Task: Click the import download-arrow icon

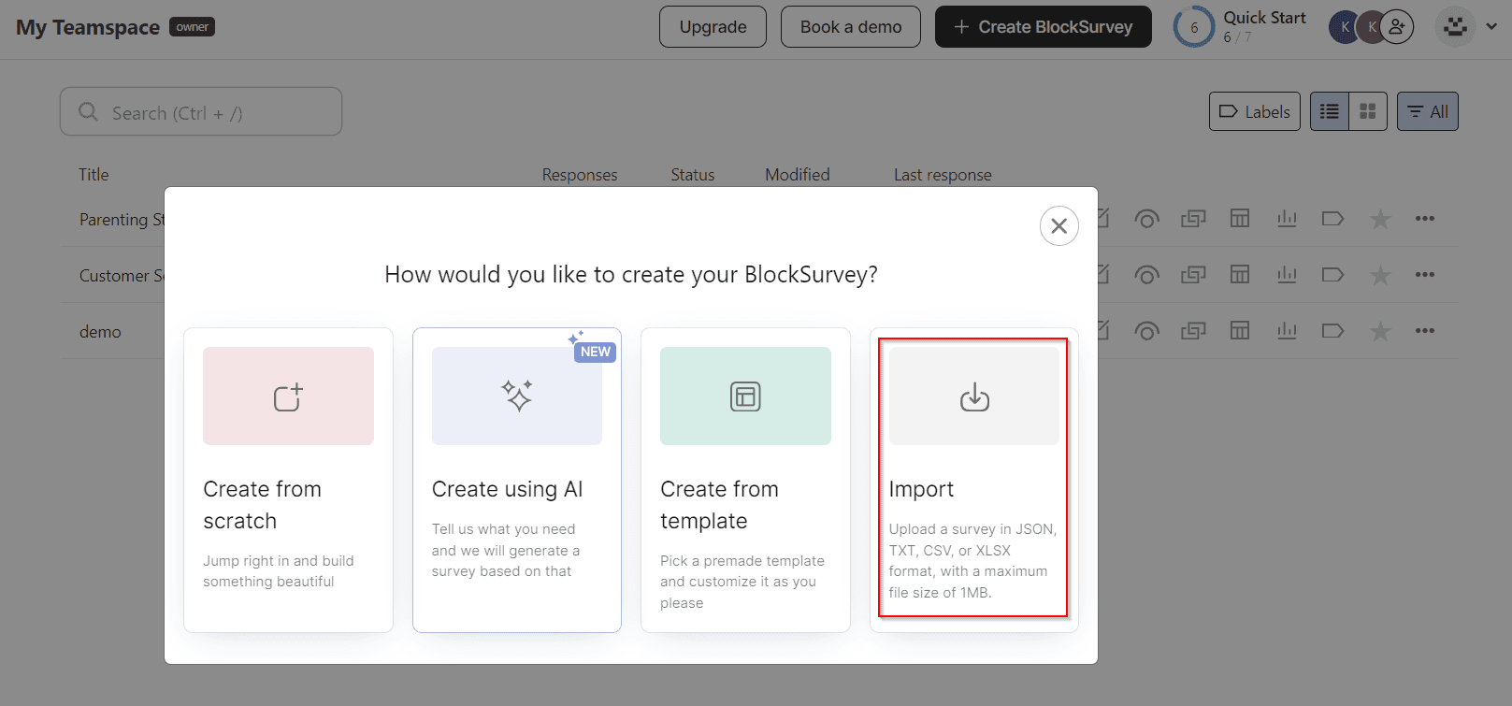Action: (x=974, y=396)
